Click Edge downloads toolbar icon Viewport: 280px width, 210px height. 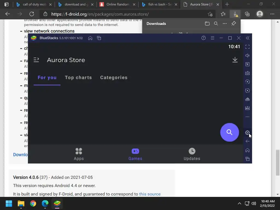(x=235, y=14)
